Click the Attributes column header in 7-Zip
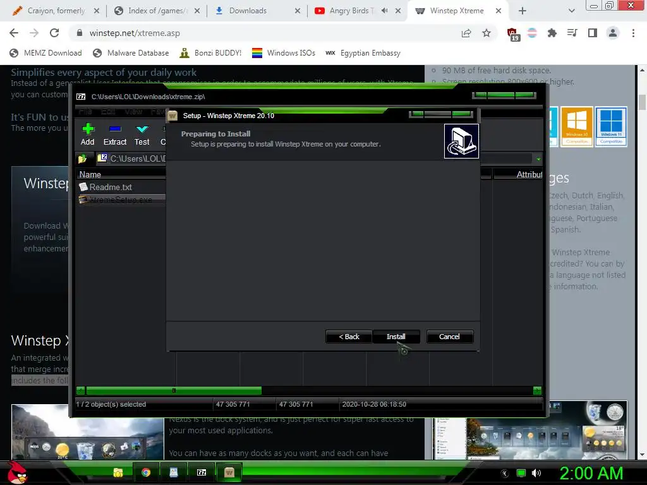The width and height of the screenshot is (647, 485). click(519, 174)
